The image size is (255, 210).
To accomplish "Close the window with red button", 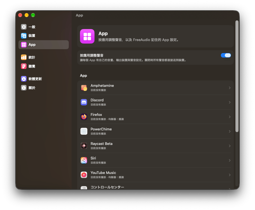I will pyautogui.click(x=20, y=15).
